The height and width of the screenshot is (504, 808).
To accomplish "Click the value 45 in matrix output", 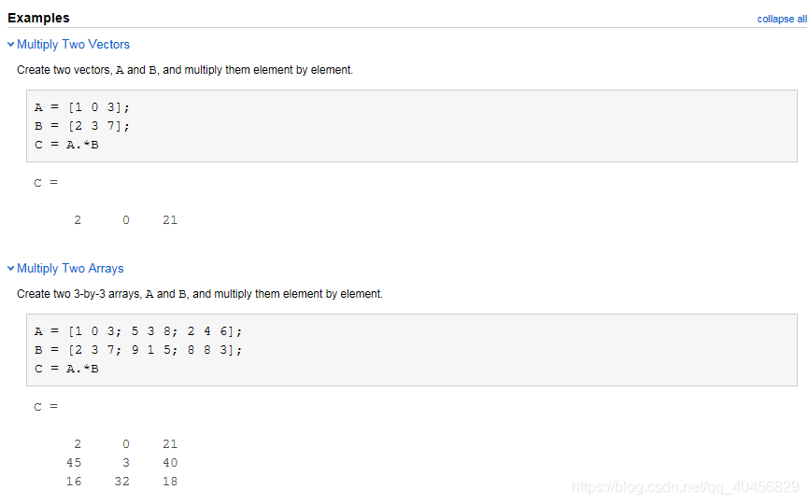I will (74, 463).
